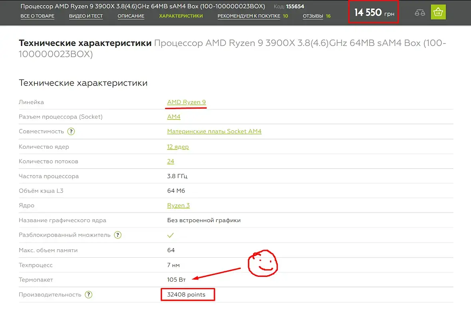Open the help icon beside Производительность

tap(88, 294)
